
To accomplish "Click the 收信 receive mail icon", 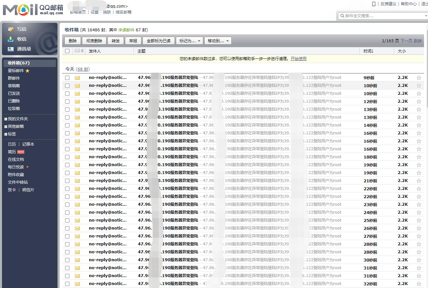I will pyautogui.click(x=11, y=39).
